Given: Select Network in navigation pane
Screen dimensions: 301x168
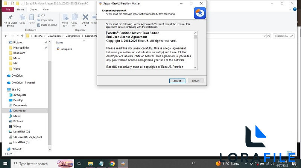Looking at the screenshot, I should pyautogui.click(x=17, y=149).
